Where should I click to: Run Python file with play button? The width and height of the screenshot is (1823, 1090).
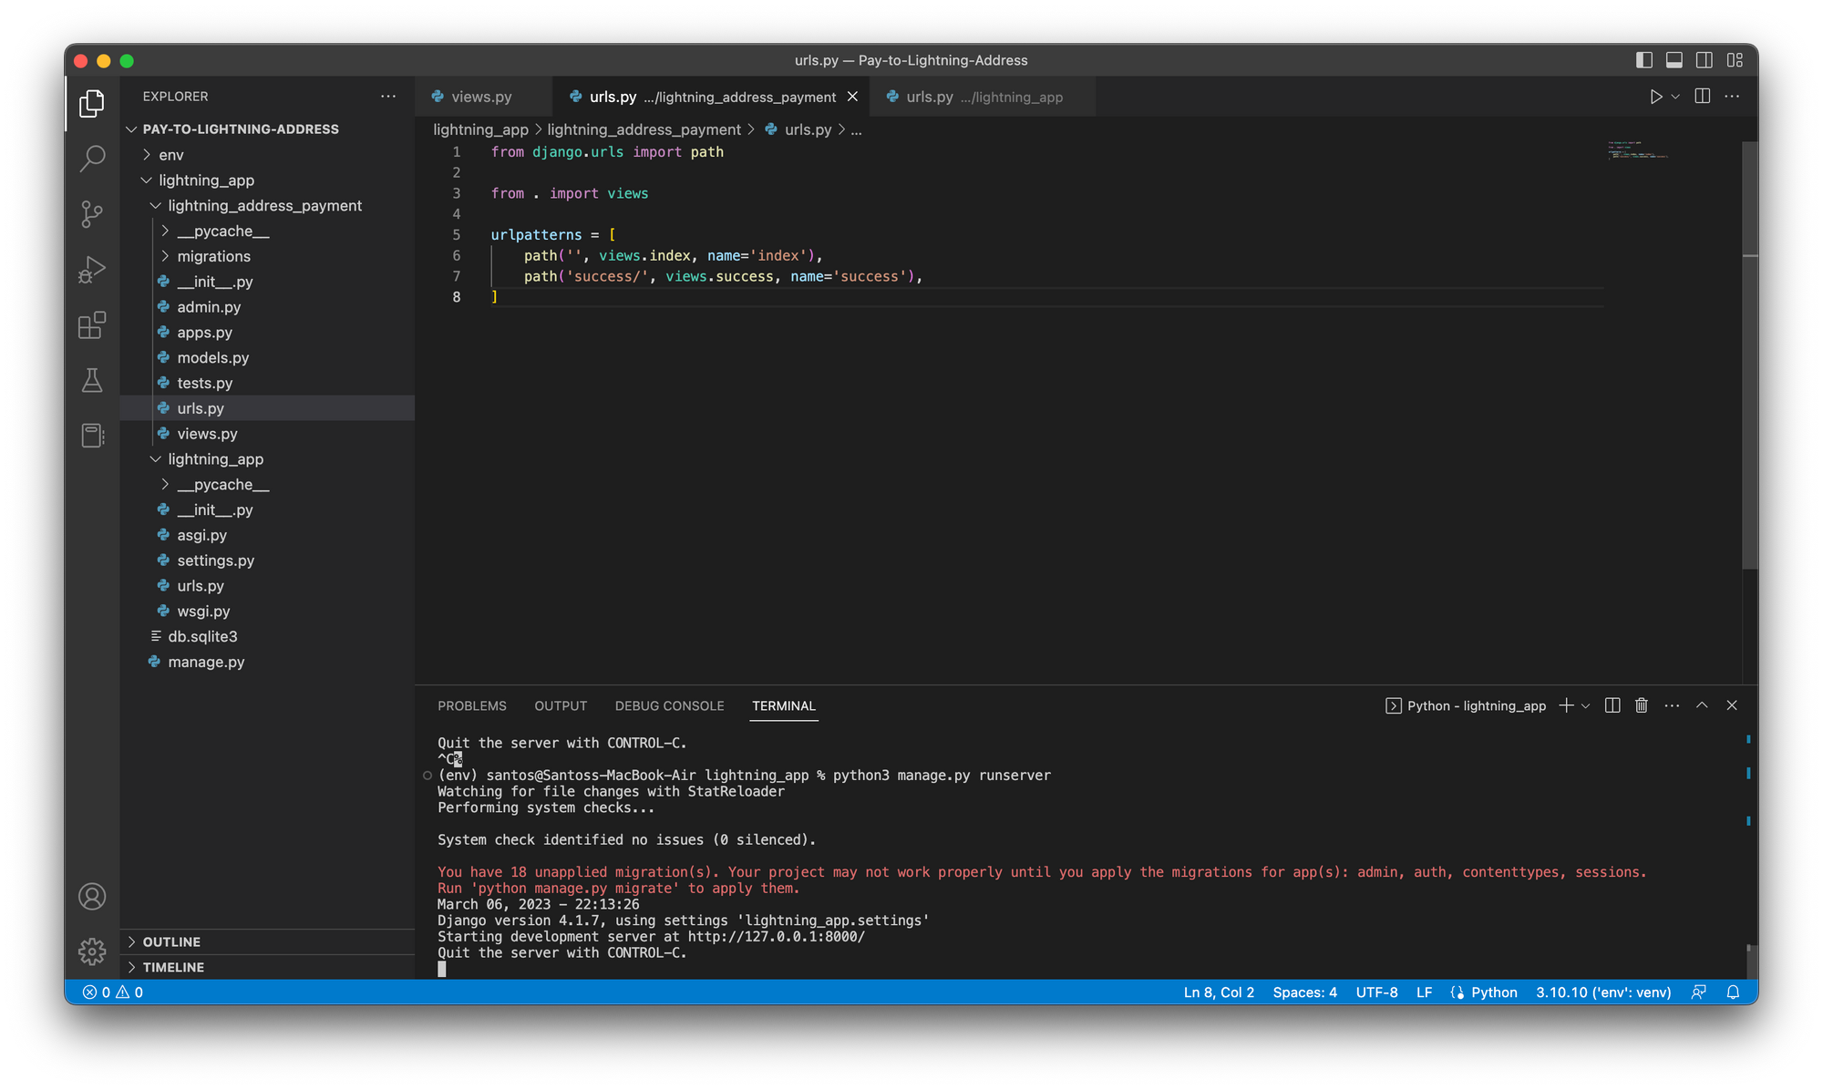click(x=1655, y=97)
